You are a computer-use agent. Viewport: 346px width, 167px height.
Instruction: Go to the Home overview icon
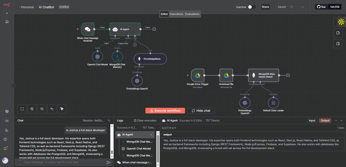tap(7, 22)
